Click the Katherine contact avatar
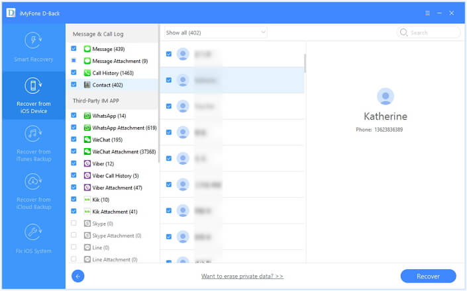467x291 pixels. tap(386, 97)
